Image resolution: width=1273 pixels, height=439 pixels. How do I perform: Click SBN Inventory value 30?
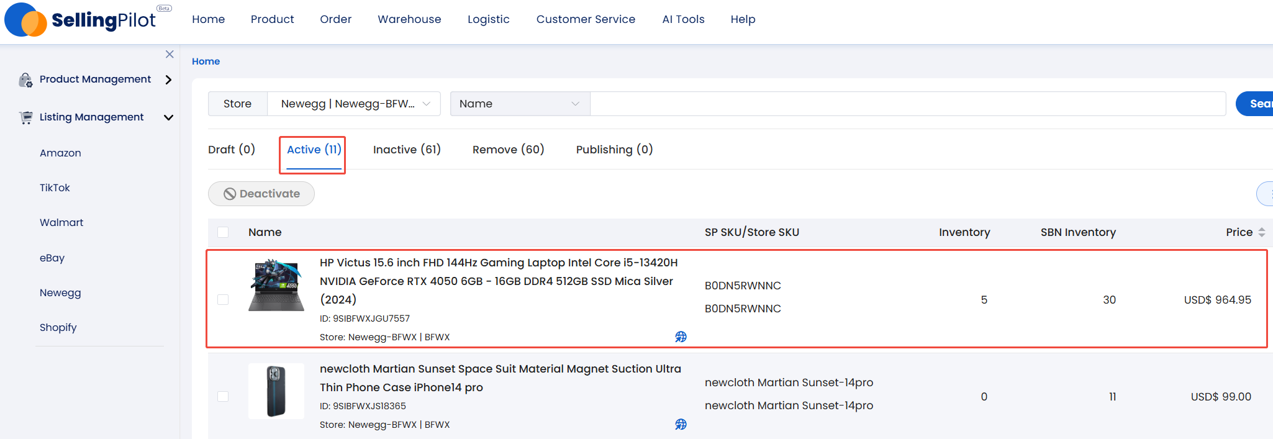1110,300
